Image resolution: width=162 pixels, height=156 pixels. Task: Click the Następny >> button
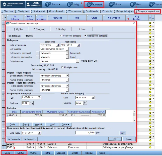coord(30,139)
